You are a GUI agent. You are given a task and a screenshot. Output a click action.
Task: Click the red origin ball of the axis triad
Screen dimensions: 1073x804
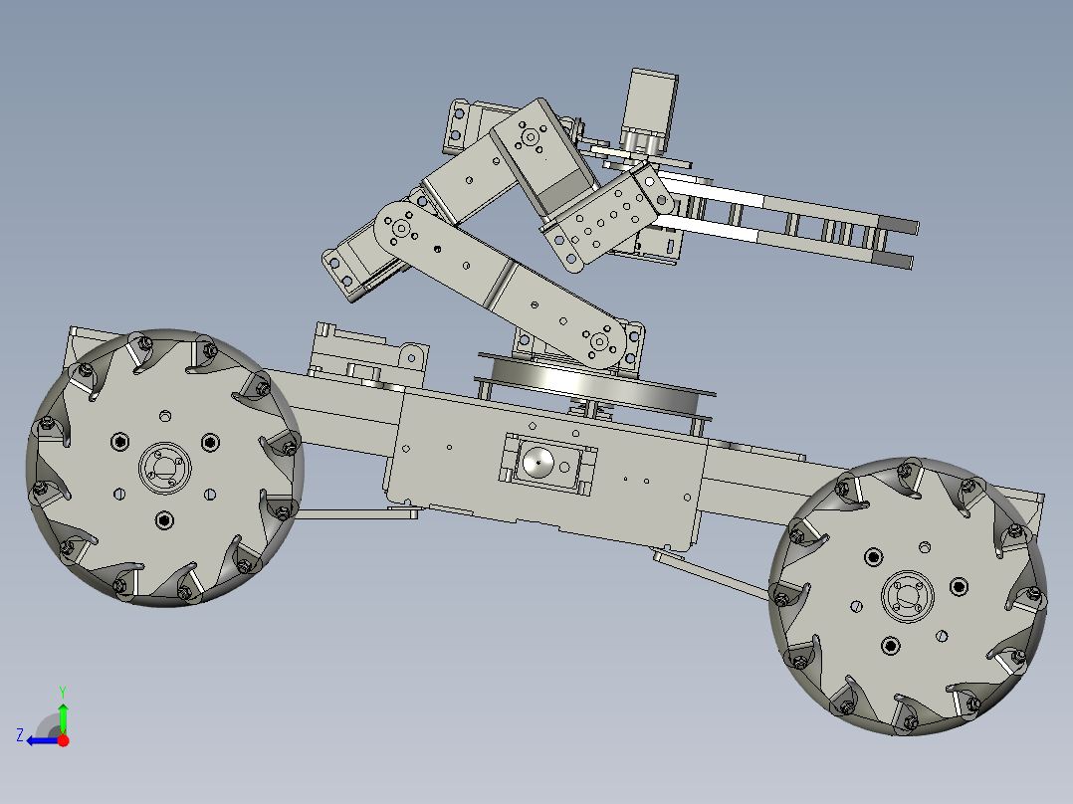pos(63,740)
